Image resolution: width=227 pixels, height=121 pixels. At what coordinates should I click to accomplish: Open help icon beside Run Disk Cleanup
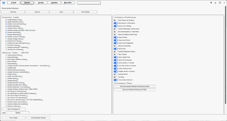click(x=20, y=45)
